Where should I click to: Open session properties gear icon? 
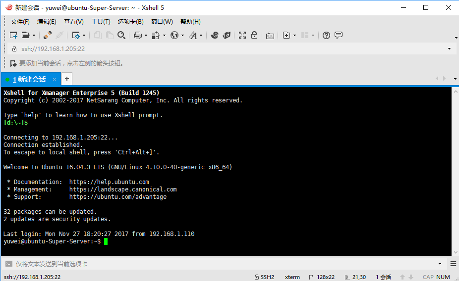click(76, 35)
